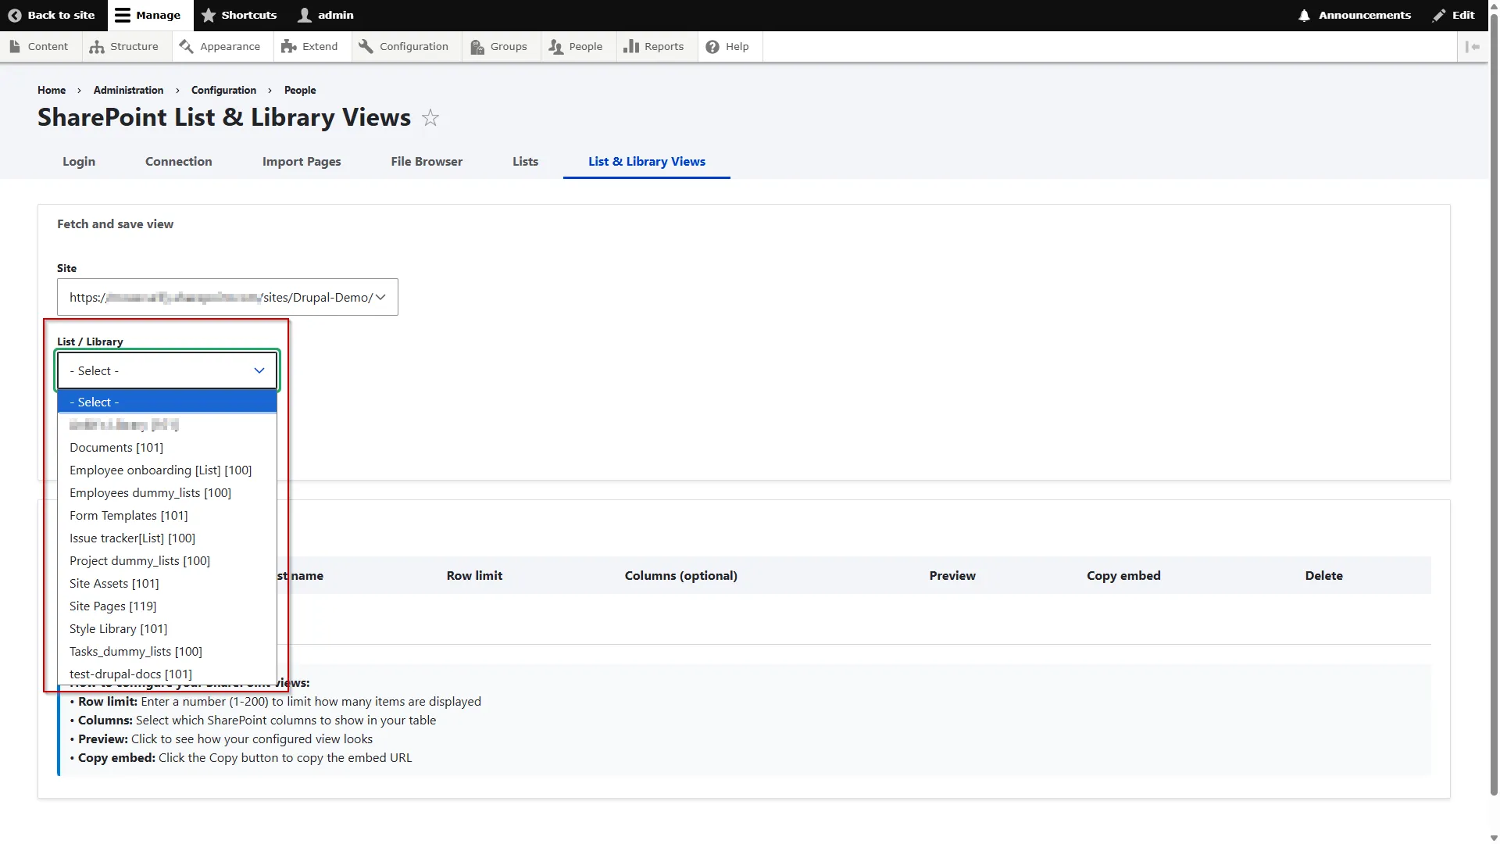
Task: Follow the Administration breadcrumb link
Action: pos(127,90)
